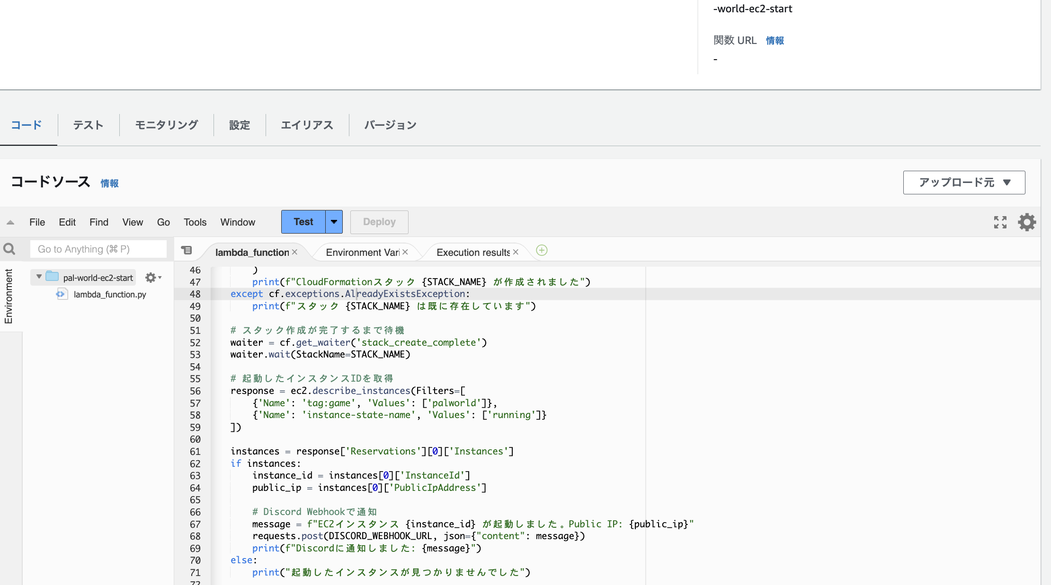This screenshot has height=585, width=1051.
Task: Open the Tools menu
Action: (x=195, y=222)
